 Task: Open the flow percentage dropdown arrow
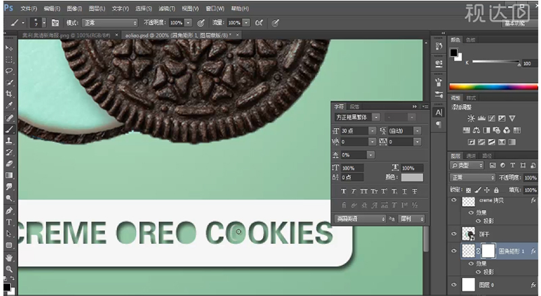click(246, 23)
